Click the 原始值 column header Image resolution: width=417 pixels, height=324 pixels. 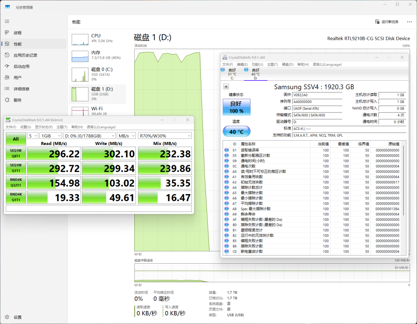point(386,144)
